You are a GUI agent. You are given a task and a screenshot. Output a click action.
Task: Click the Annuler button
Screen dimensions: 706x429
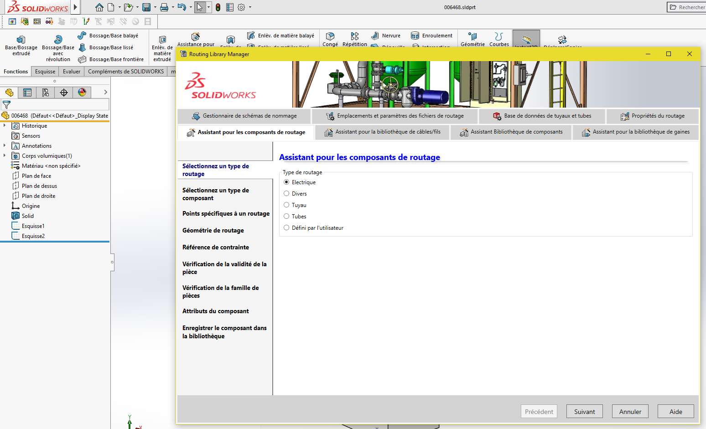[630, 411]
